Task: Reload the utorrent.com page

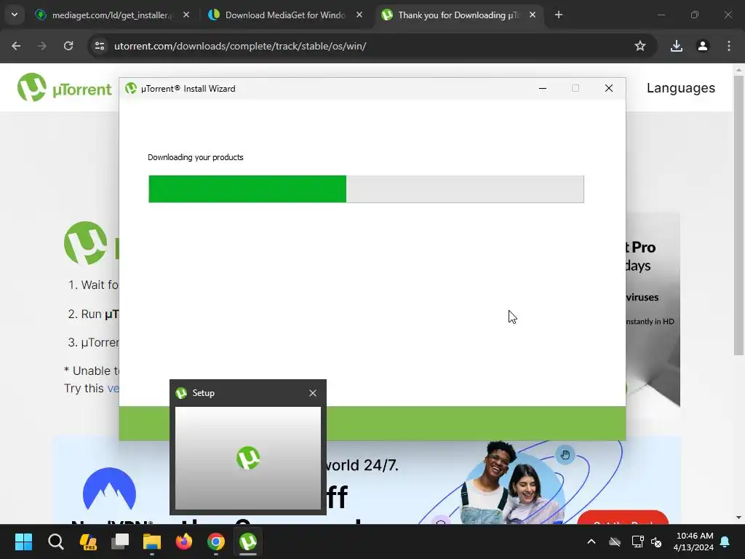Action: coord(68,46)
